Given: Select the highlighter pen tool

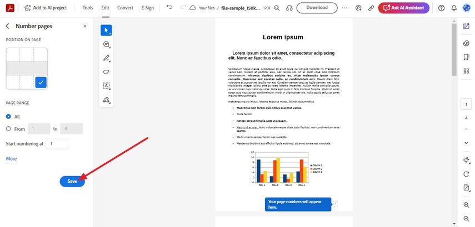Looking at the screenshot, I should coord(106,58).
